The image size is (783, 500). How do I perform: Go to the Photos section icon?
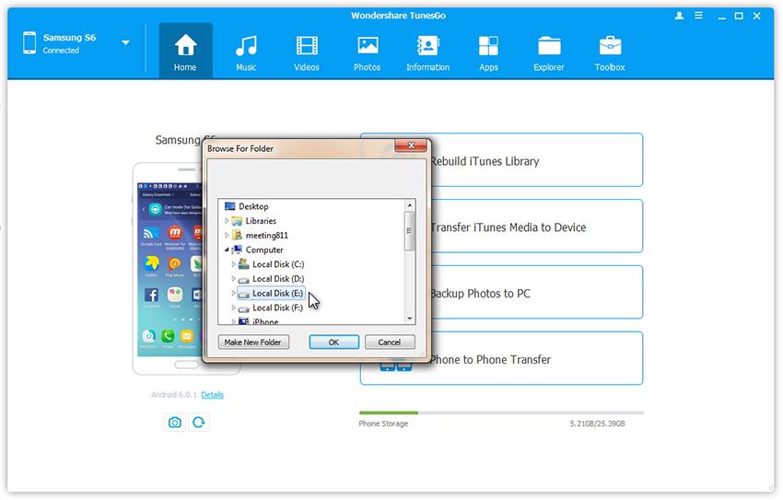coord(367,52)
